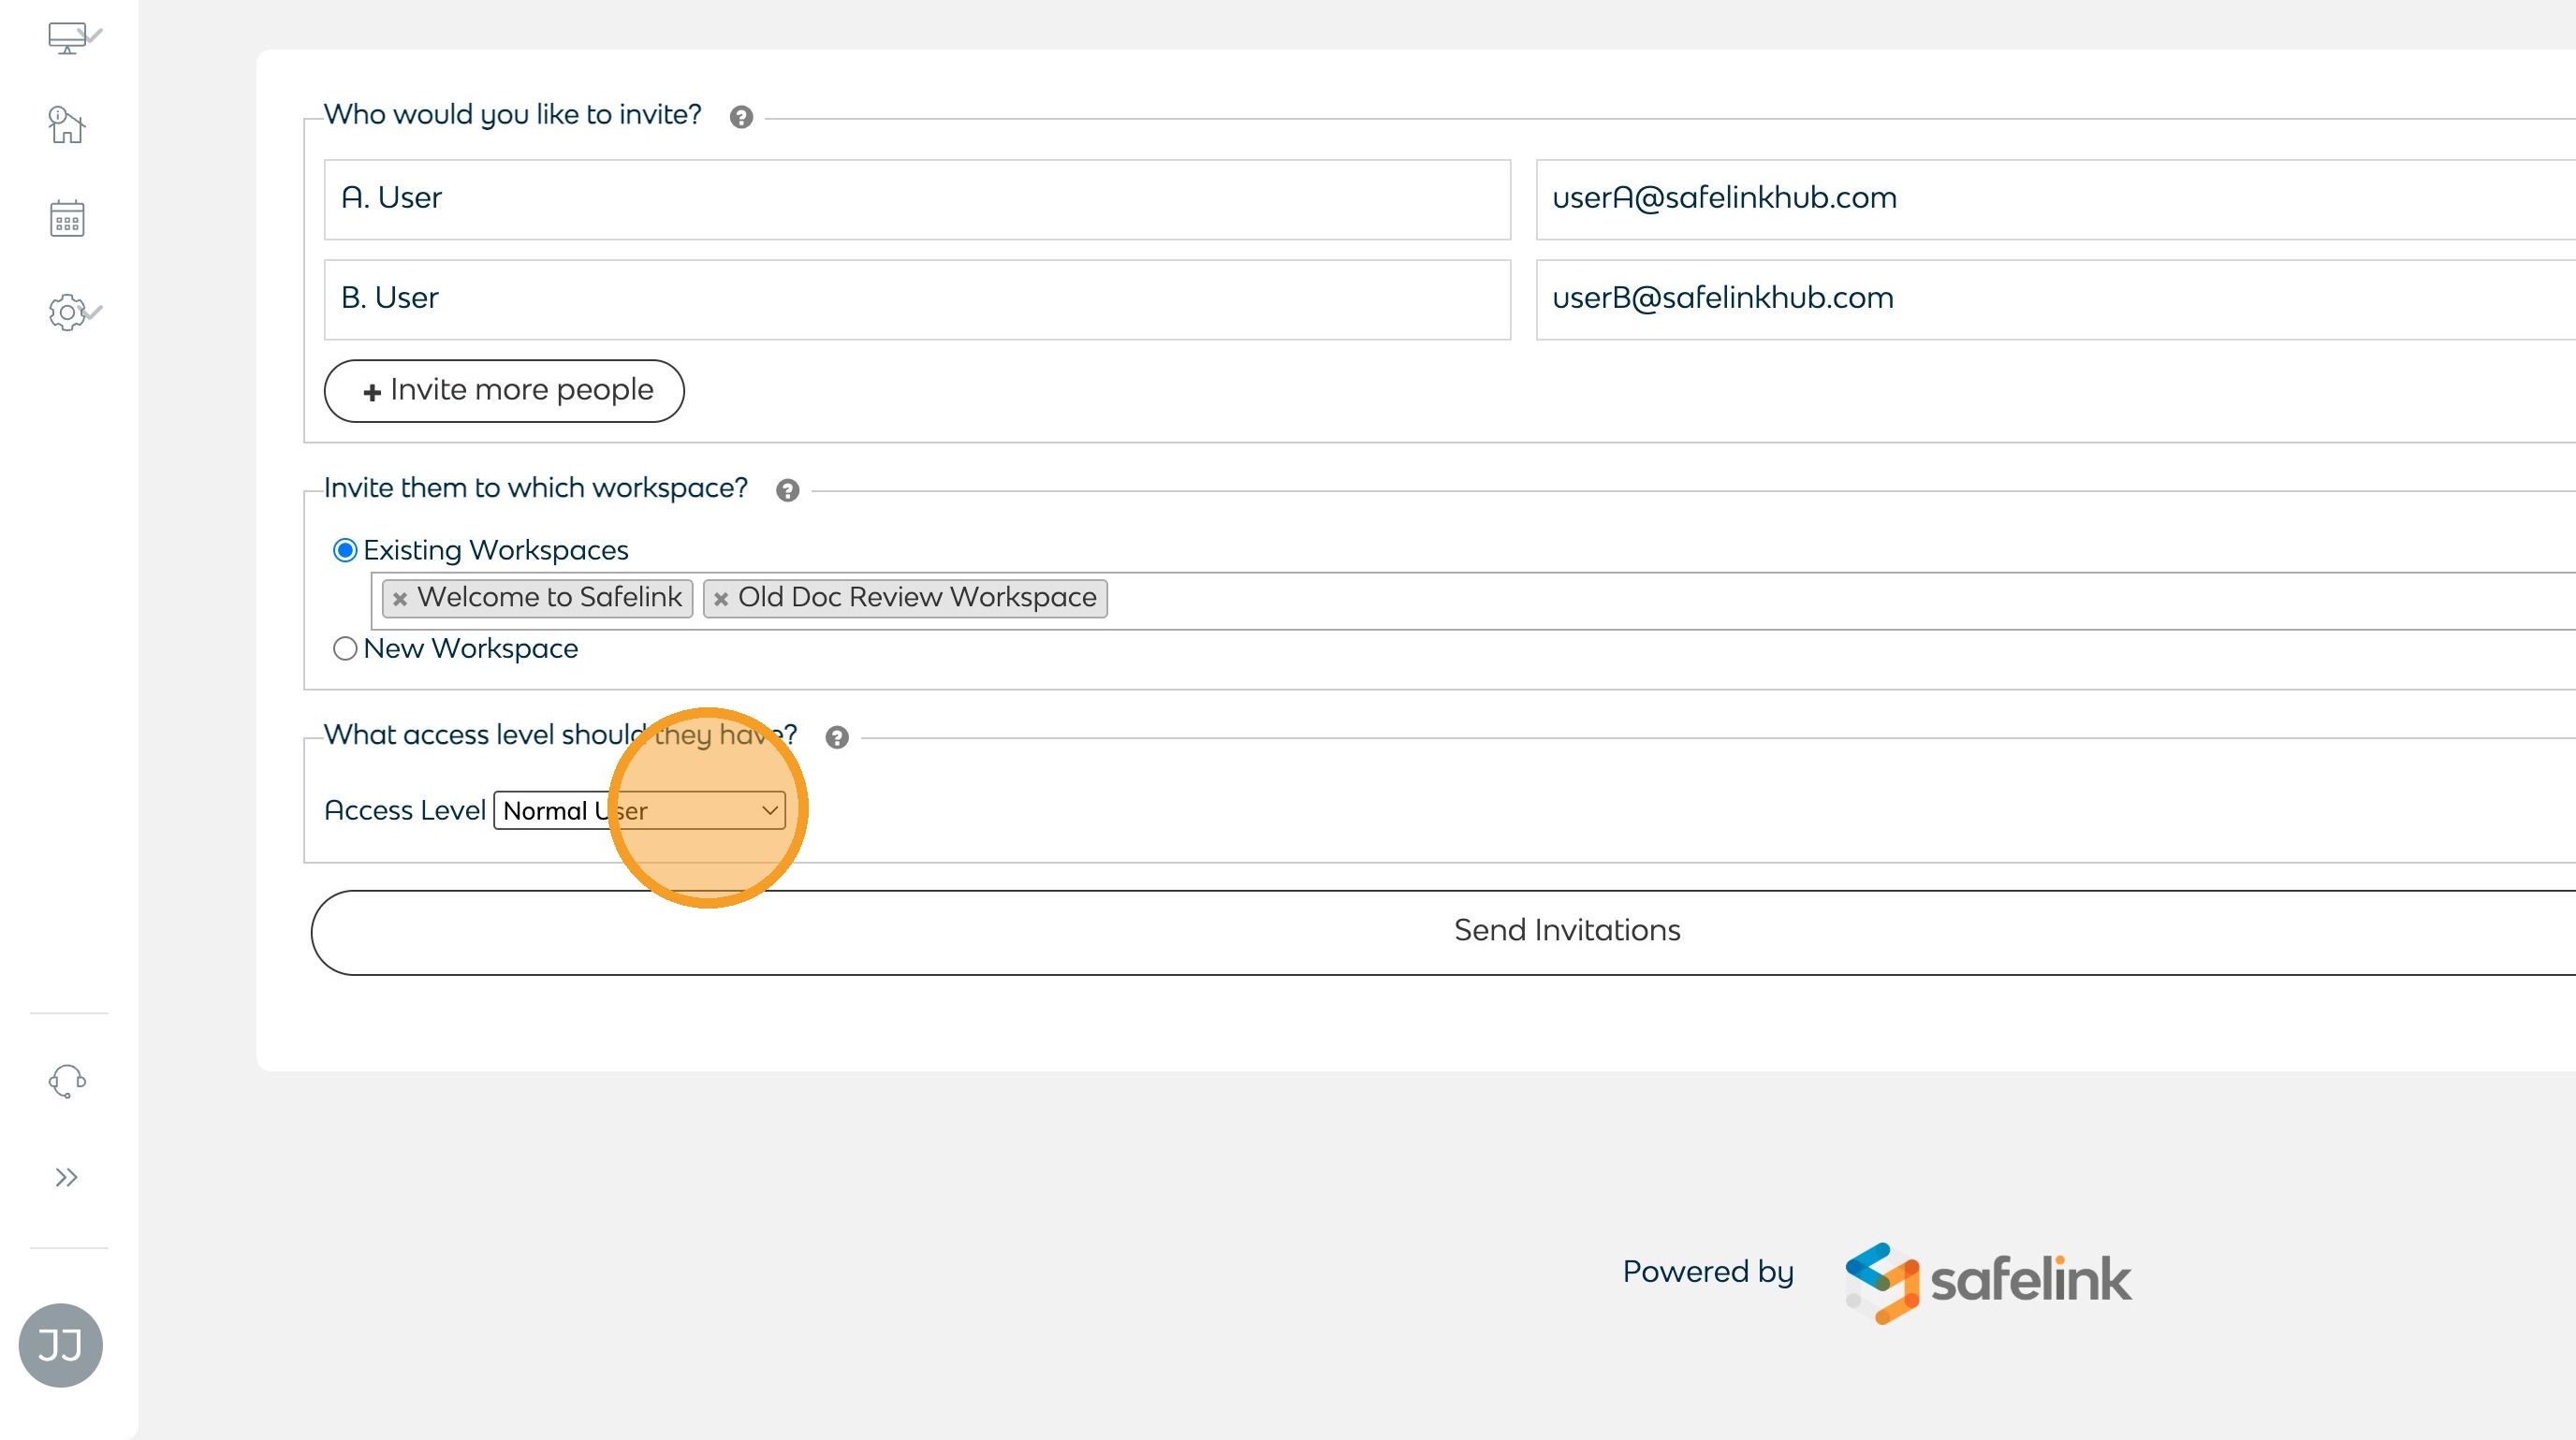Click the Send Invitations button

point(1566,931)
